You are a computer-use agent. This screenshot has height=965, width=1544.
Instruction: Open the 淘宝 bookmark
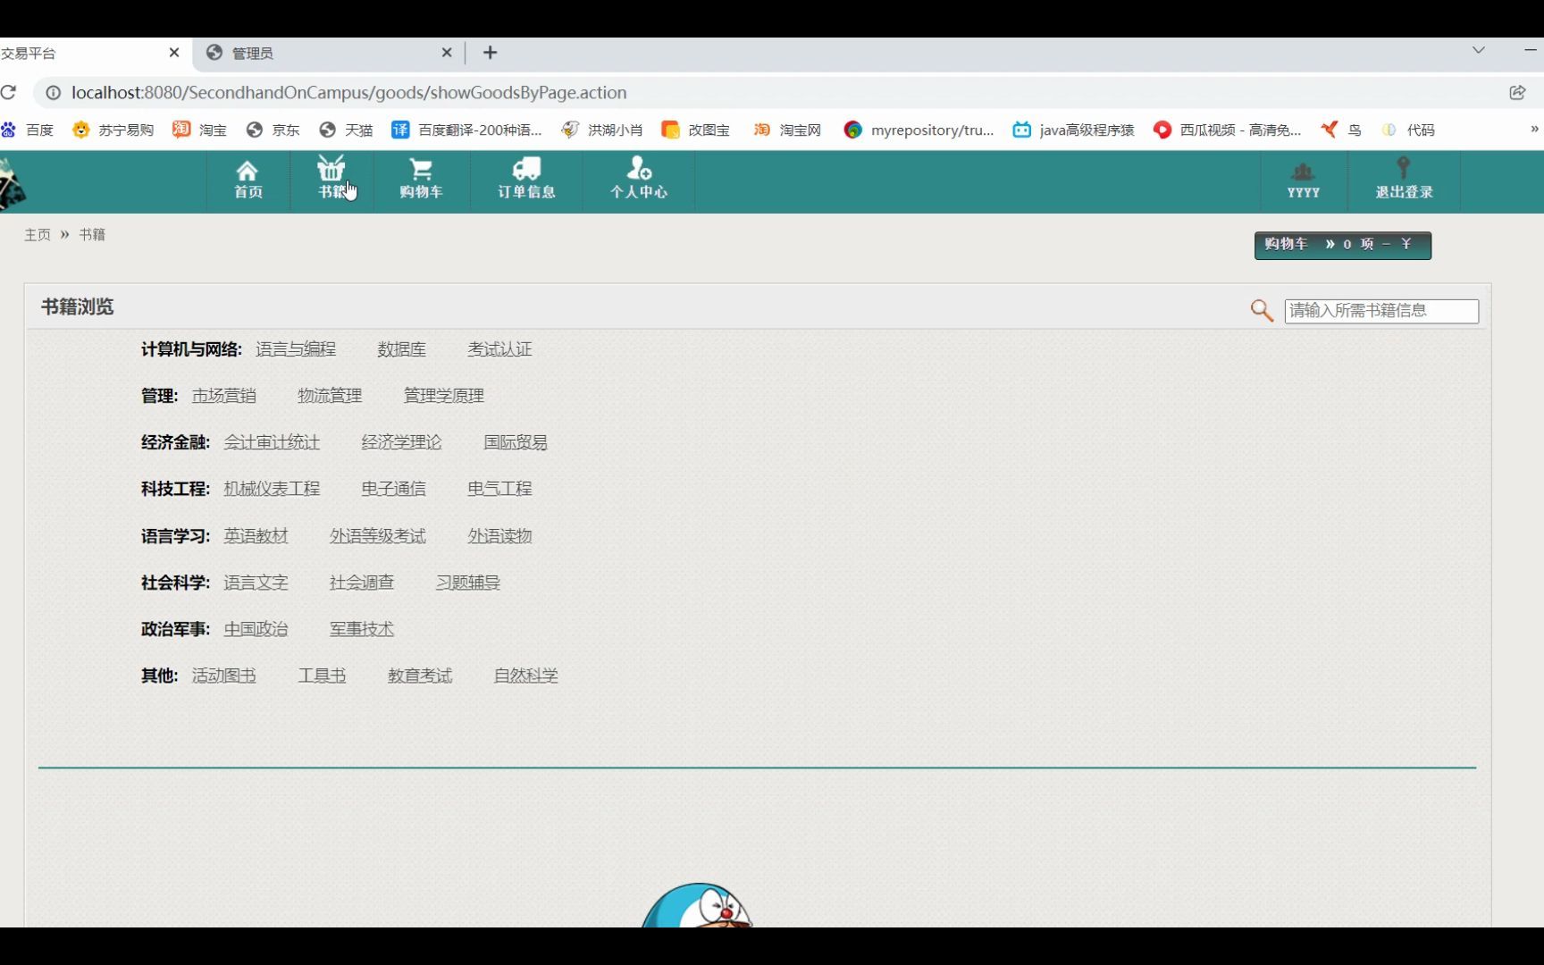pos(200,130)
